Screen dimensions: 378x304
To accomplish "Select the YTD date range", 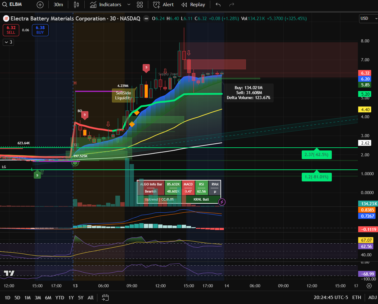I will (60, 297).
